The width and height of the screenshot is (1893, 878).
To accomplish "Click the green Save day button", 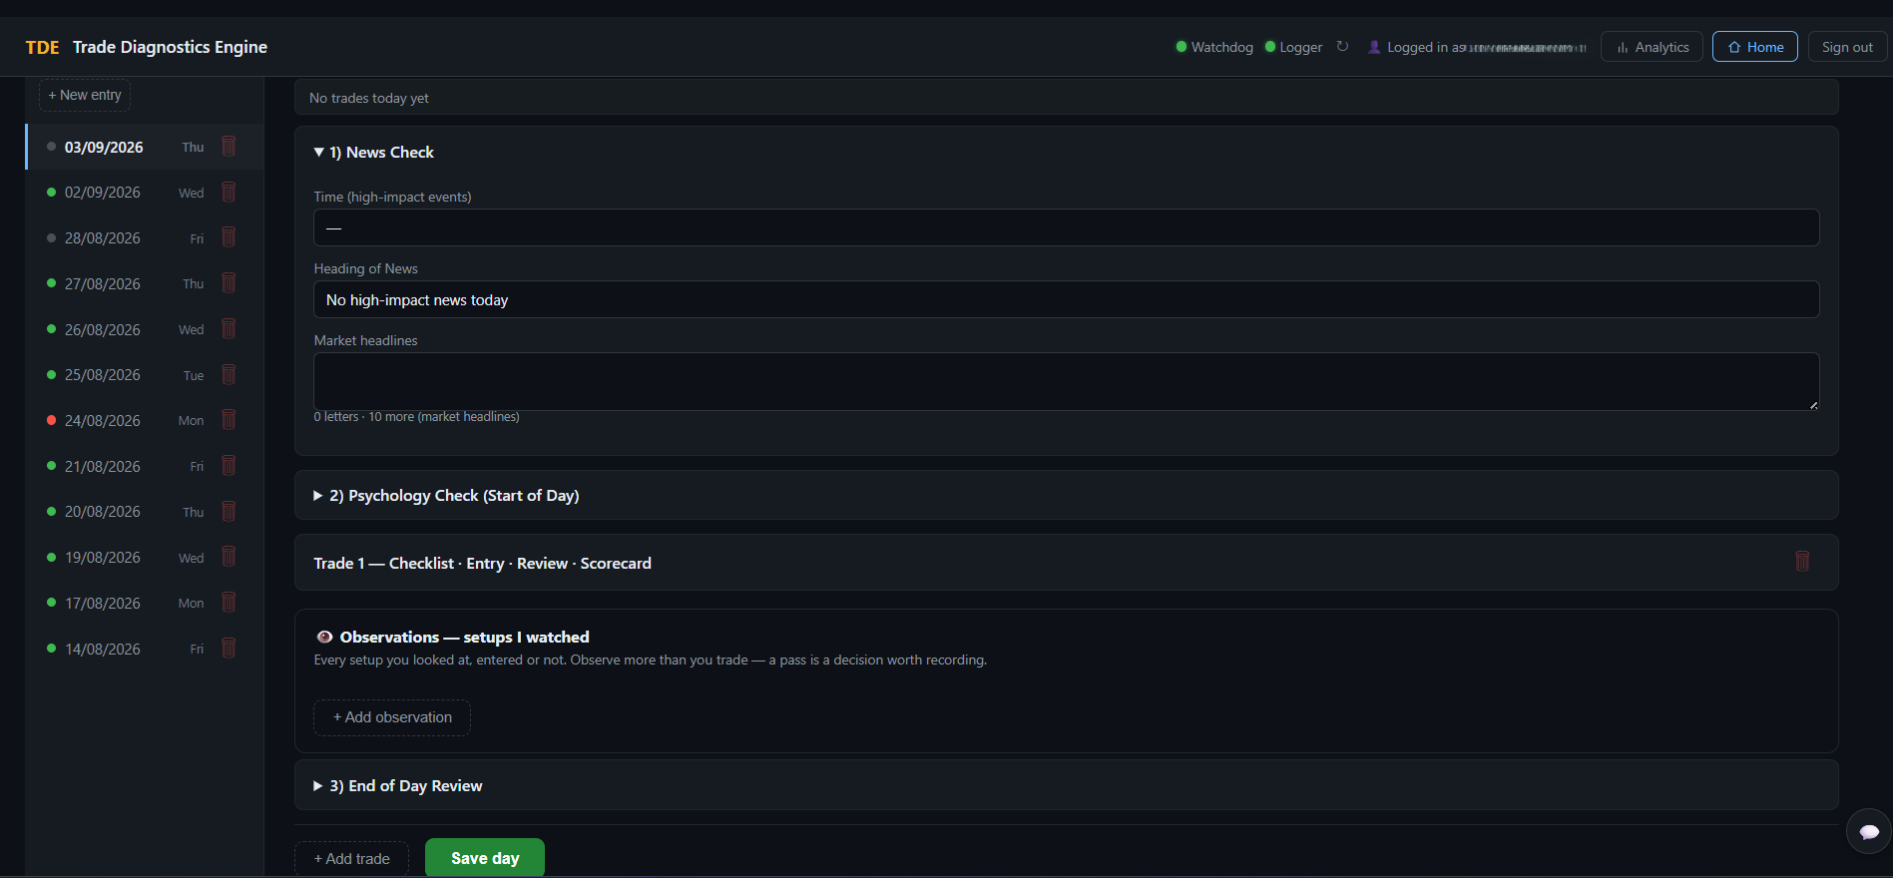I will [485, 858].
